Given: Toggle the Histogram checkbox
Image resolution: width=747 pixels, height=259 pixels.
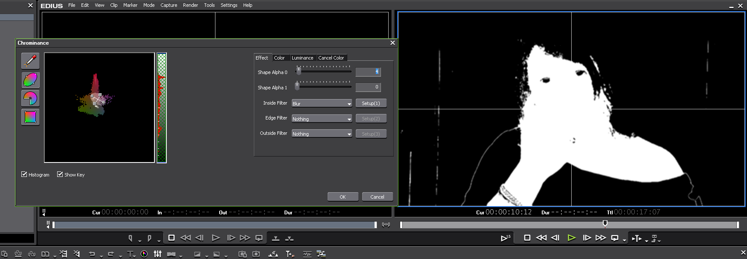Looking at the screenshot, I should pyautogui.click(x=24, y=174).
